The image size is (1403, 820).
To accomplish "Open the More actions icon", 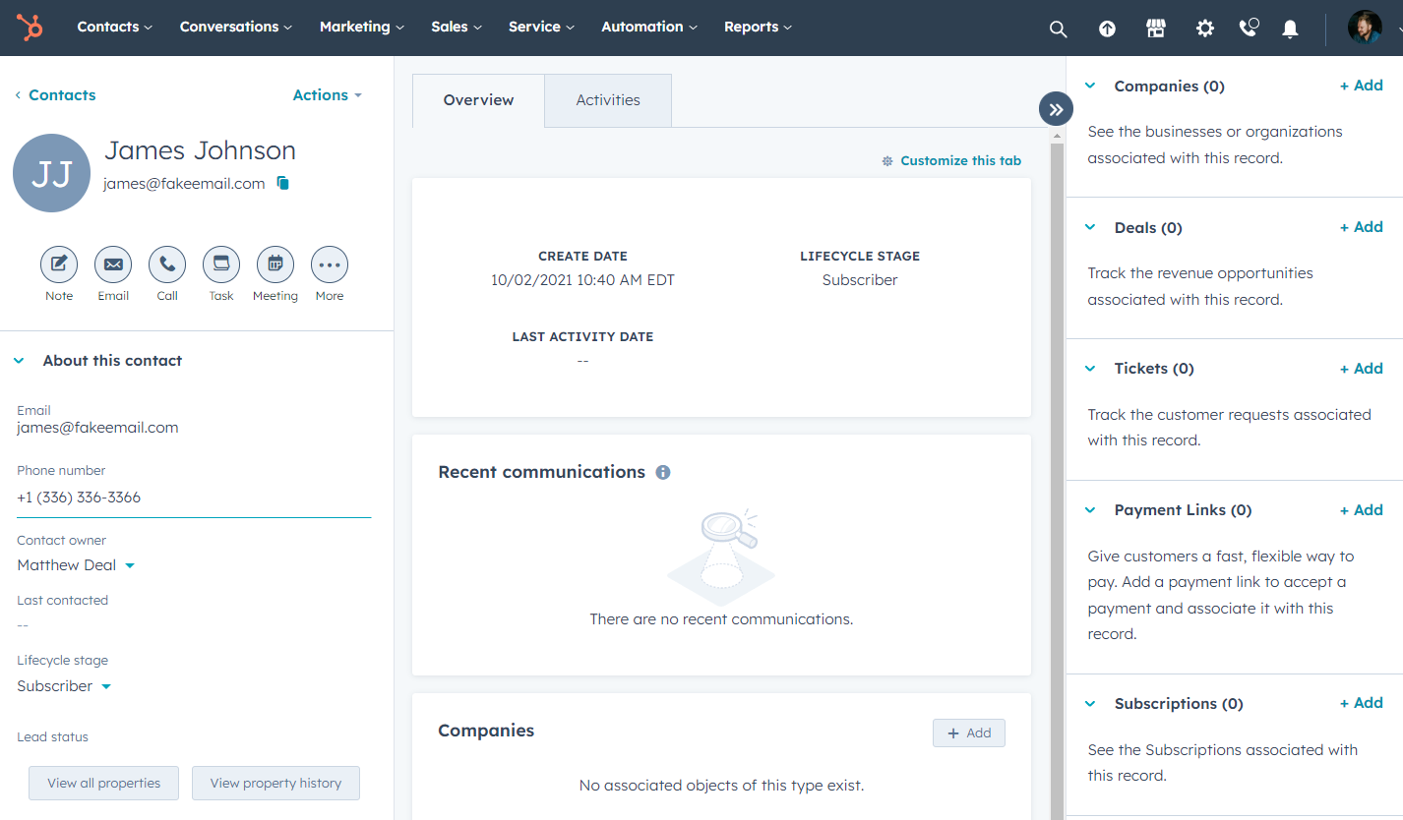I will click(329, 264).
